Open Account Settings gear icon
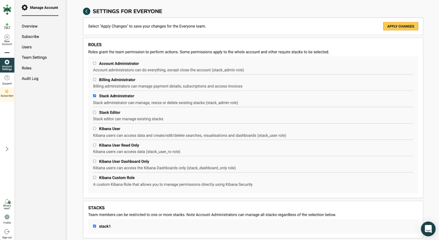 point(7,62)
